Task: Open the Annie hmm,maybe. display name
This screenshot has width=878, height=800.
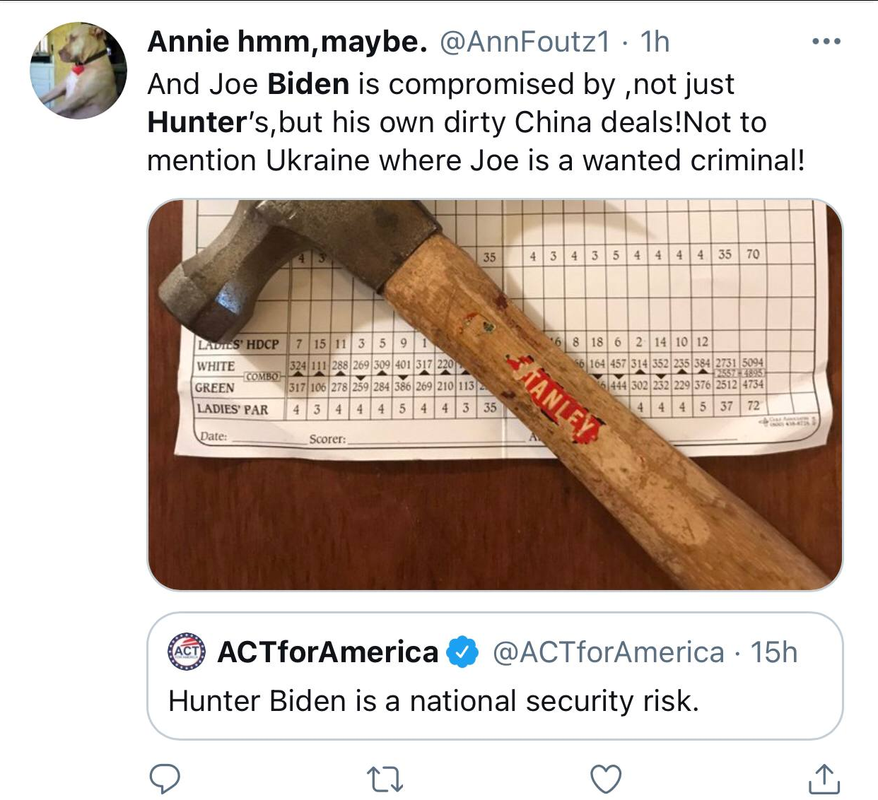Action: click(287, 42)
